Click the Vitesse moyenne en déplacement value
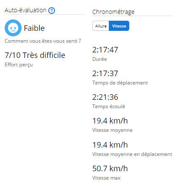 pos(110,145)
